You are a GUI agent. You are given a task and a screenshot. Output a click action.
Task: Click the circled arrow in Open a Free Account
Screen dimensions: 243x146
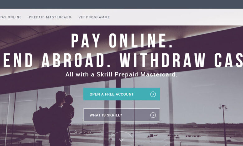pos(153,94)
